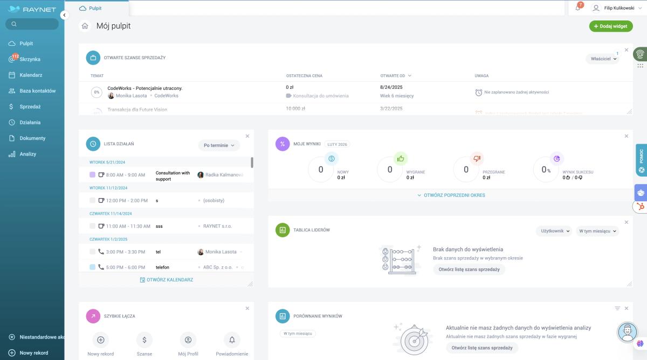647x360 pixels.
Task: Click the Dokumenty sidebar icon
Action: click(12, 138)
